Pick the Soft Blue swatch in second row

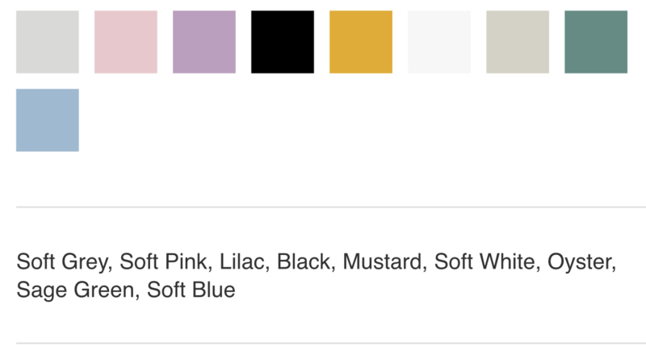48,120
